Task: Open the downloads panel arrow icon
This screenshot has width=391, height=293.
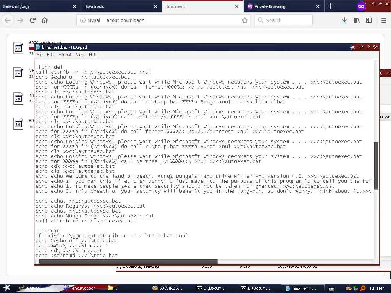Action: click(x=344, y=21)
